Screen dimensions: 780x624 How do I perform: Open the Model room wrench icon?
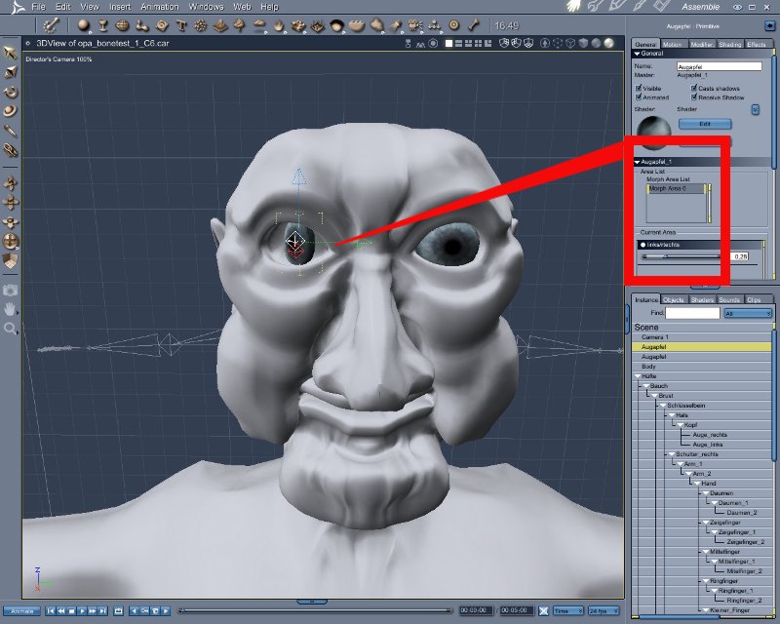click(x=594, y=7)
